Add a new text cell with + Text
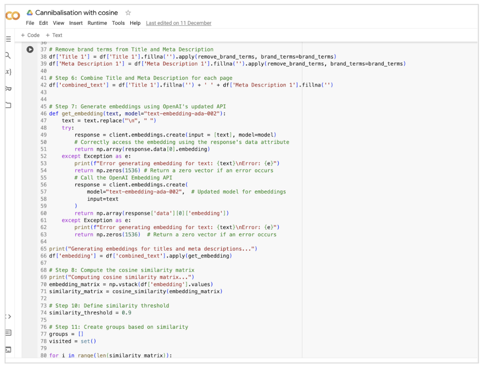The width and height of the screenshot is (486, 367). [x=54, y=35]
